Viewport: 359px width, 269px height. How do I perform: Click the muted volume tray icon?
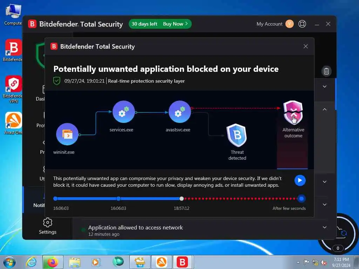tap(324, 263)
